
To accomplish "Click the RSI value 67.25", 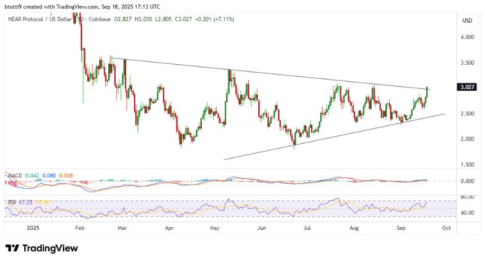I will [26, 201].
